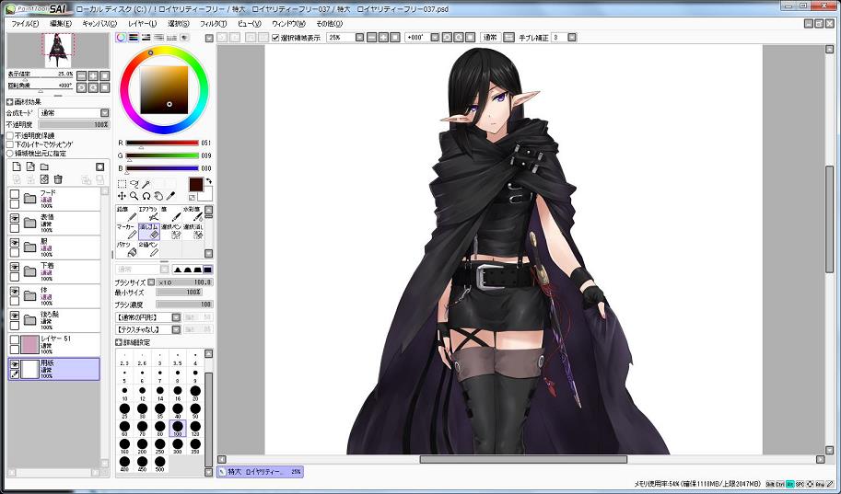Expand the テクスチャなし brush texture dropdown
This screenshot has width=841, height=494.
[148, 328]
